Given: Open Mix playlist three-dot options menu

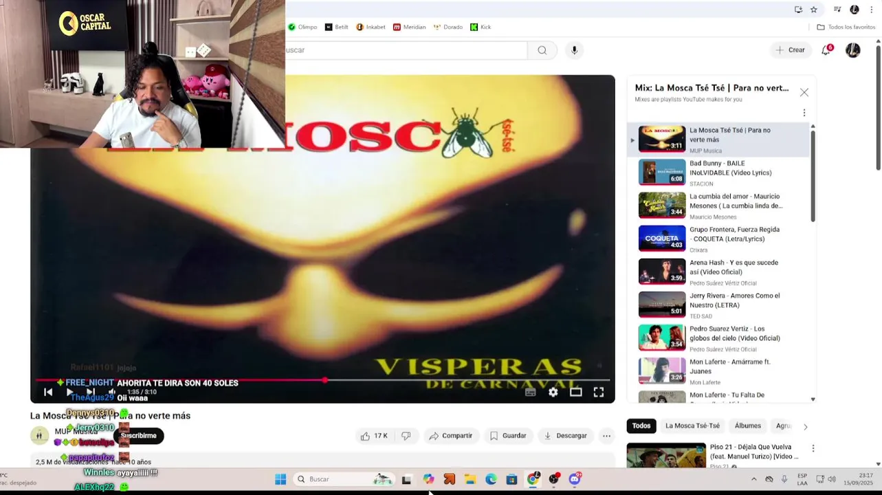Looking at the screenshot, I should [x=804, y=113].
